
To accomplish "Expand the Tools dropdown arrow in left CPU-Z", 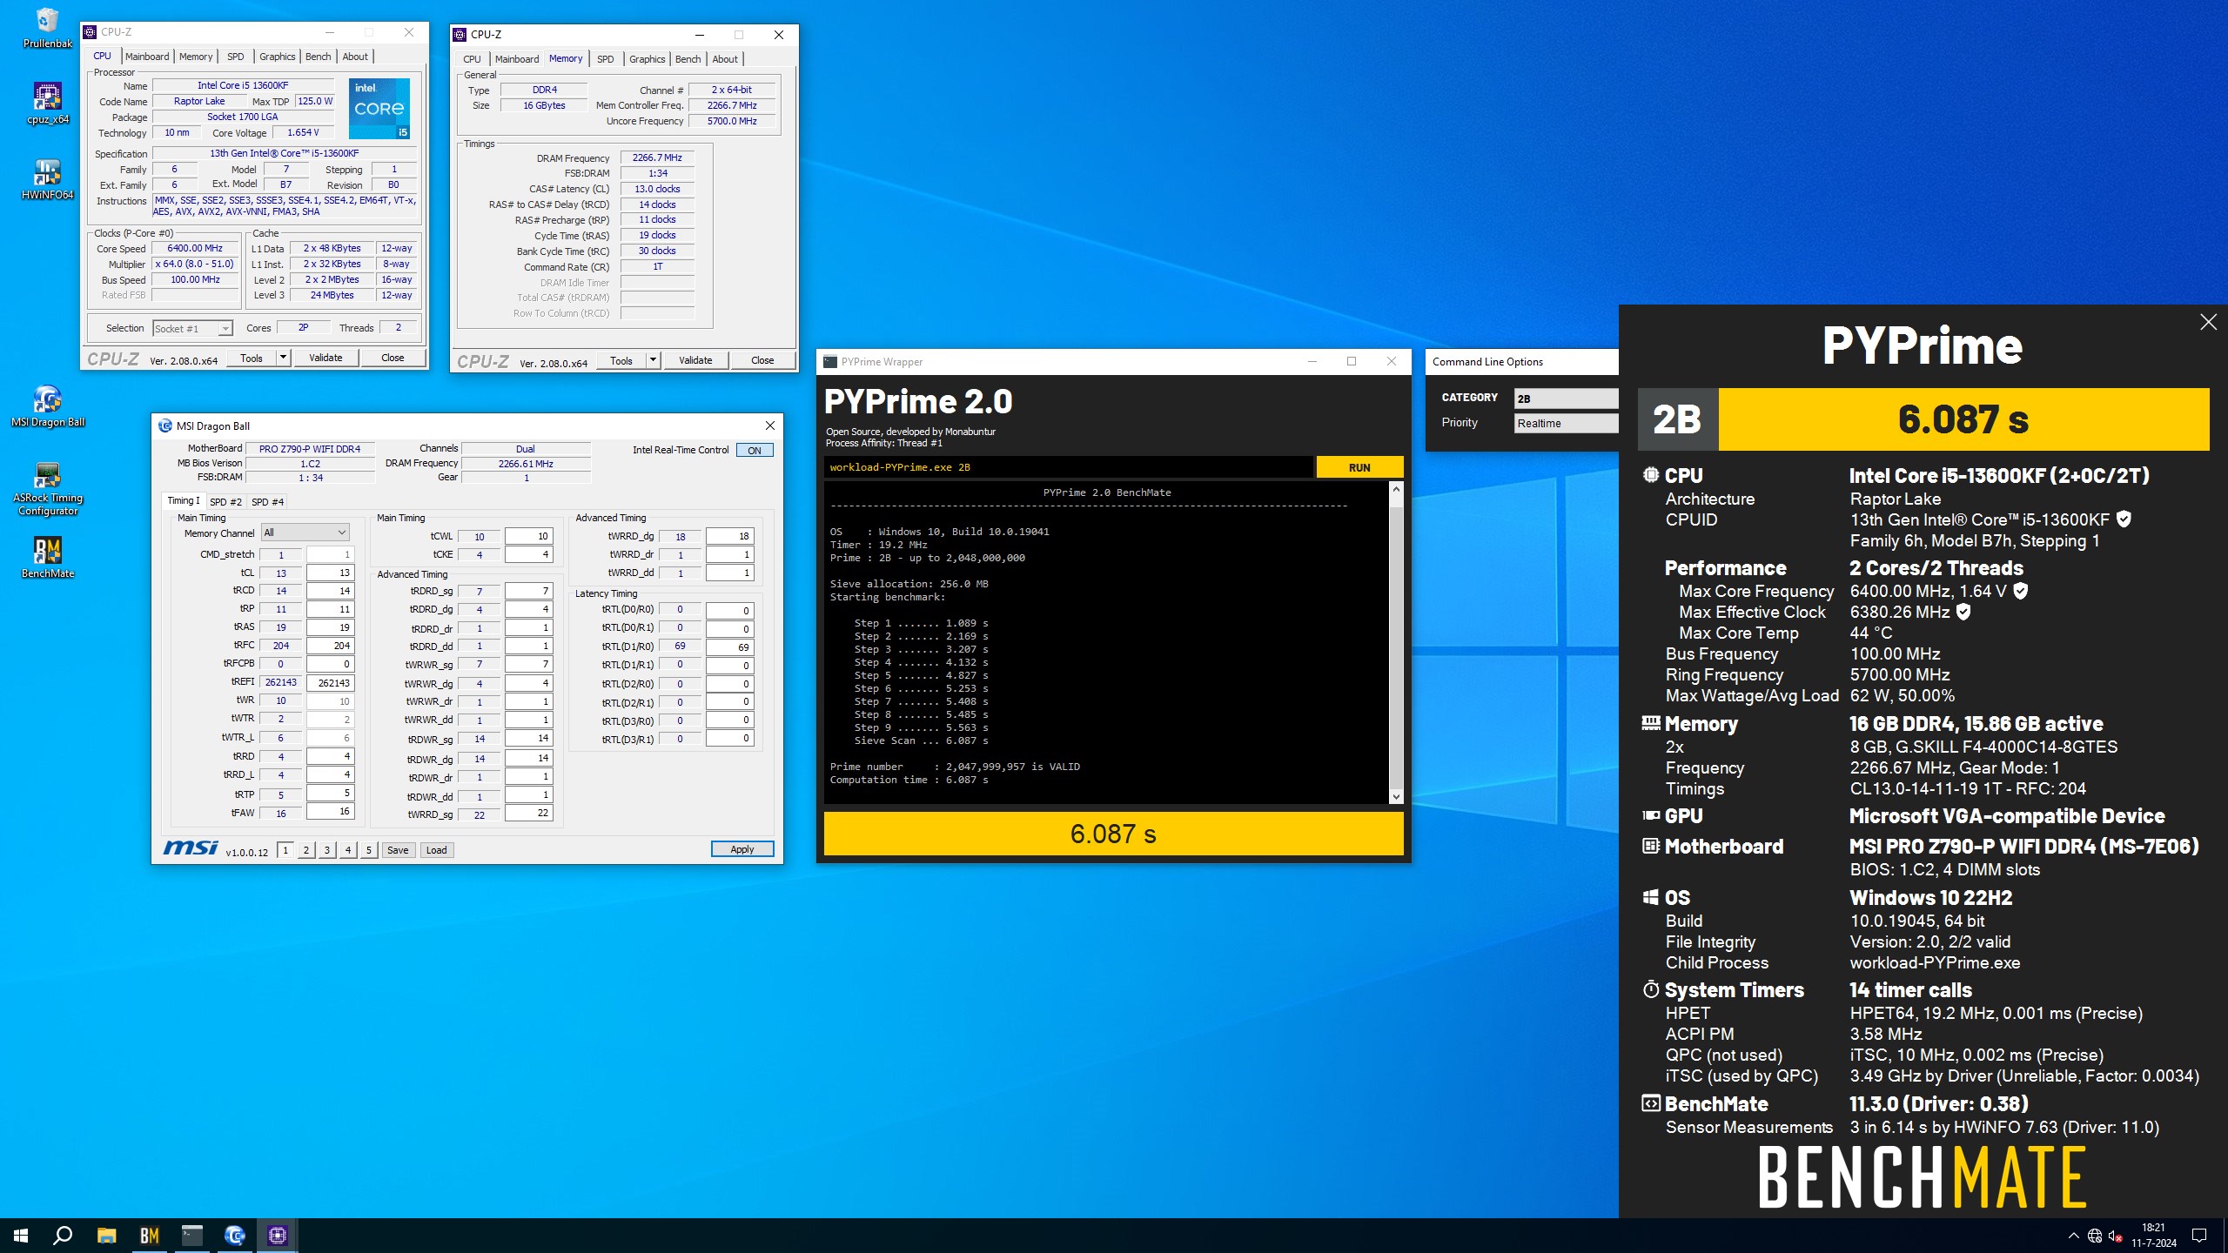I will click(x=283, y=358).
